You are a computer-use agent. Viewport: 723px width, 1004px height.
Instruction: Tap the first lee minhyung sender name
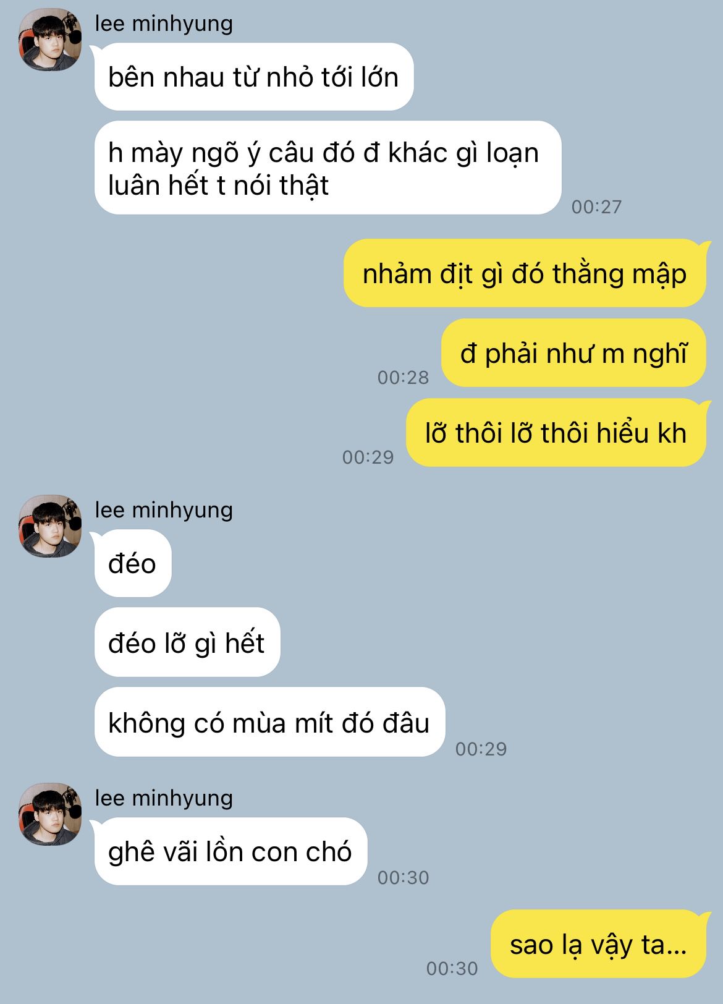pyautogui.click(x=164, y=23)
